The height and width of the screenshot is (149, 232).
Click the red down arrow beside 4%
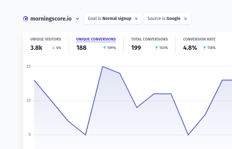pyautogui.click(x=53, y=48)
